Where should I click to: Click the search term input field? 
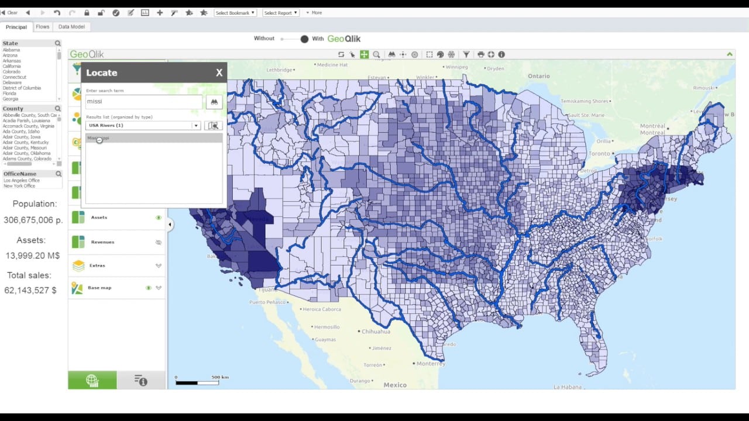tap(144, 102)
